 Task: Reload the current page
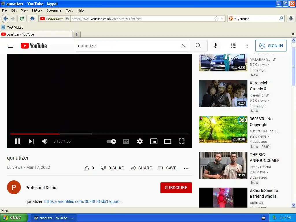tap(22, 18)
